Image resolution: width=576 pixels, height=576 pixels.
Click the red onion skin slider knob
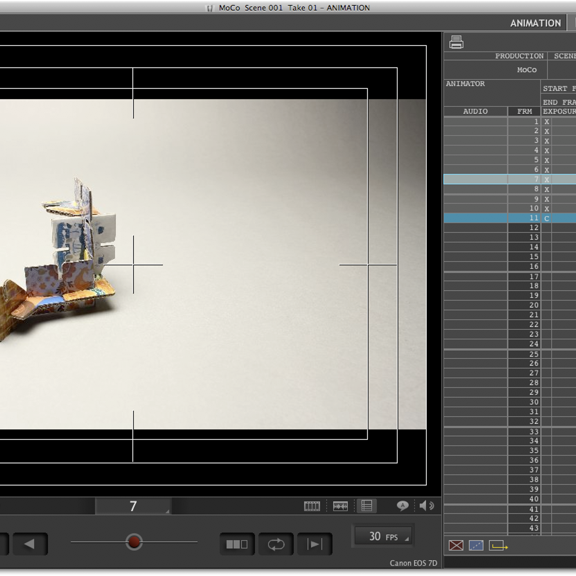(134, 542)
